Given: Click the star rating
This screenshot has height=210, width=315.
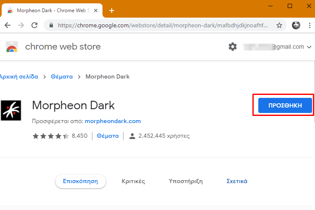Looking at the screenshot, I should [x=51, y=136].
